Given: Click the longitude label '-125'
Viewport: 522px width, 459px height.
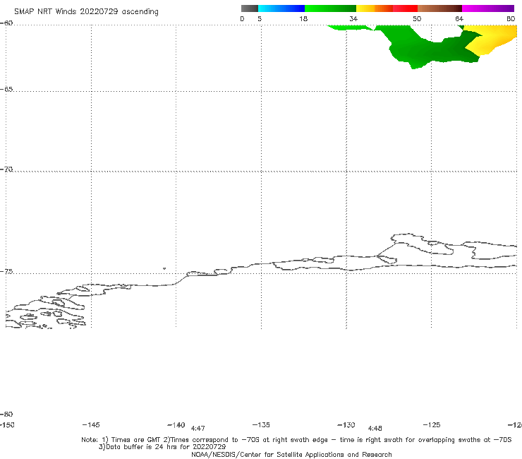Looking at the screenshot, I should (x=432, y=425).
